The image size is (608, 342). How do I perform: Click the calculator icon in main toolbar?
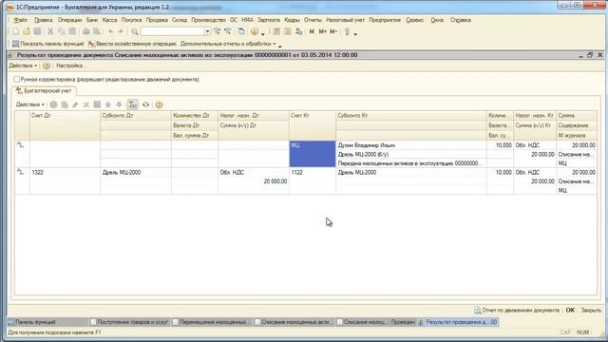(x=276, y=31)
